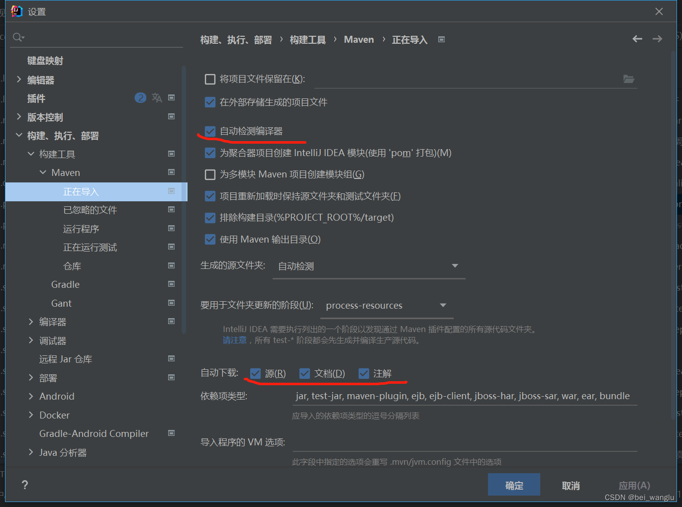
Task: Open 生成的源文件夹 dropdown showing 自动检测
Action: 369,266
